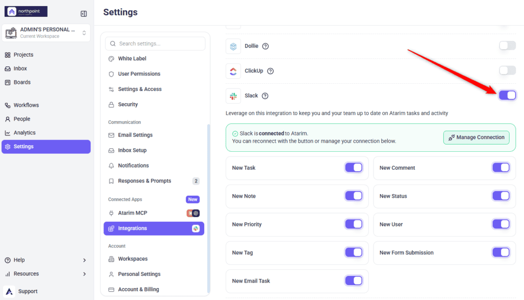The width and height of the screenshot is (524, 300).
Task: Toggle New Form Submission notifications
Action: pos(501,252)
